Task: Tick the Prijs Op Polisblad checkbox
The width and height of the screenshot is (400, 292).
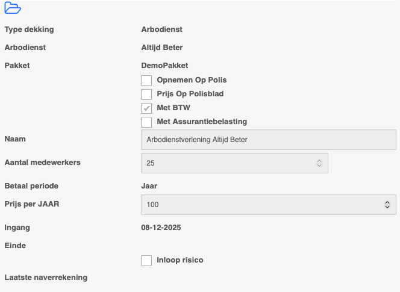Action: [x=146, y=95]
